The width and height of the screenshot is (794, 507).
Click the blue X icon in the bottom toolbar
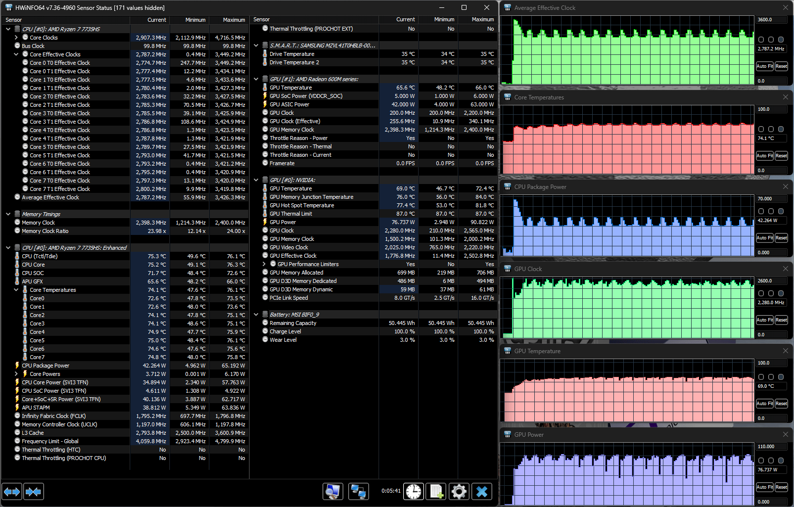pyautogui.click(x=482, y=492)
